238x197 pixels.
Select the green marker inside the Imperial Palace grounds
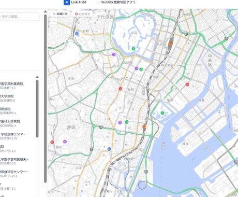133,49
